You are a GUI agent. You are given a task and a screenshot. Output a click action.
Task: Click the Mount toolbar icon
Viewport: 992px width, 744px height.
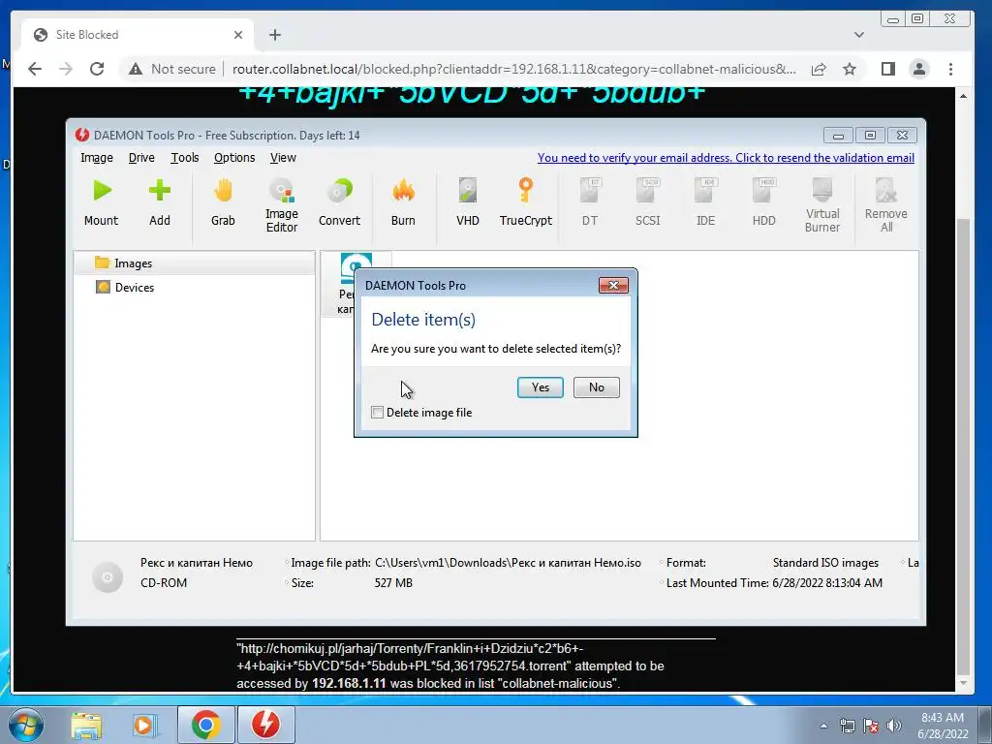101,202
